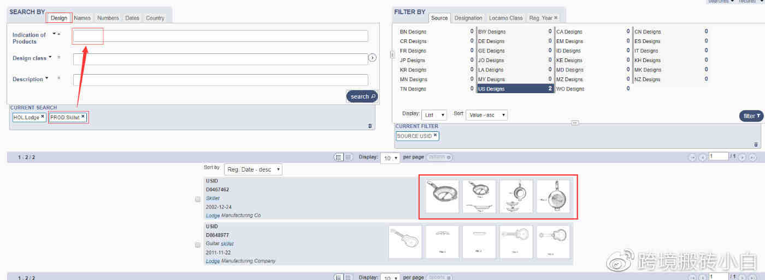
Task: Open the records menu at top
Action: tap(751, 2)
